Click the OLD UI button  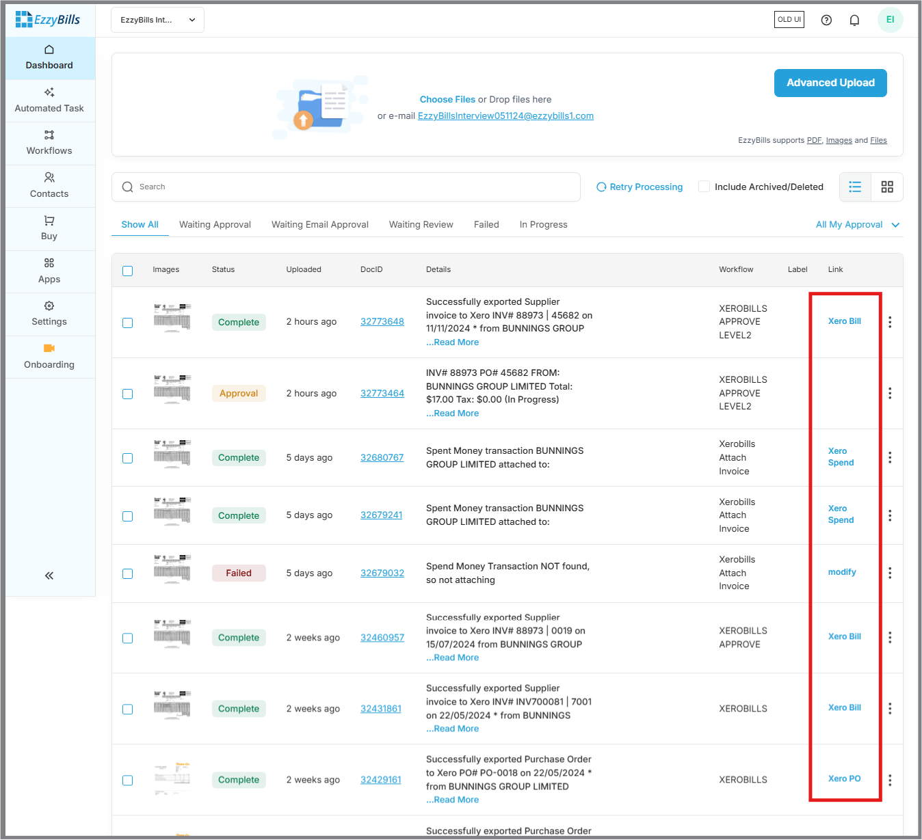coord(789,19)
